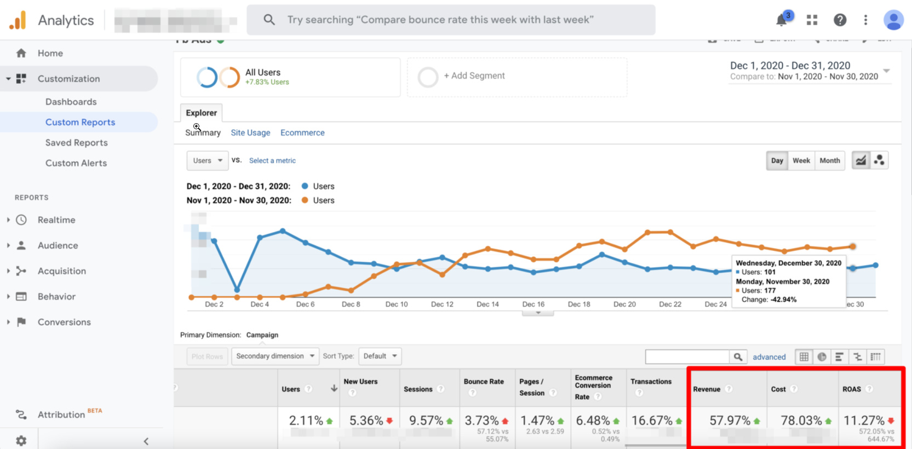This screenshot has height=449, width=912.
Task: Select the pivot table view icon
Action: [x=875, y=357]
